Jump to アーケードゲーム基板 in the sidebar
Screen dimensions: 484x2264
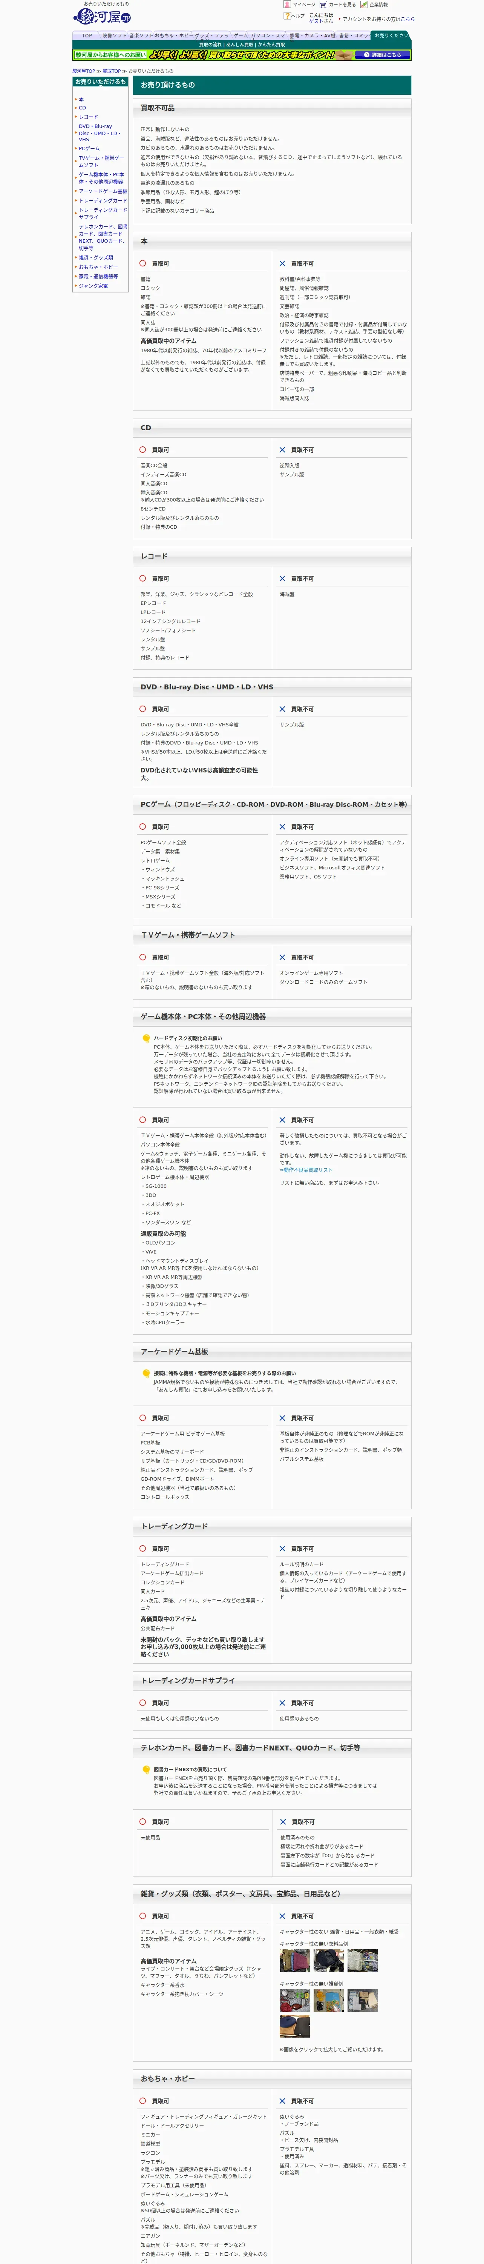[103, 192]
